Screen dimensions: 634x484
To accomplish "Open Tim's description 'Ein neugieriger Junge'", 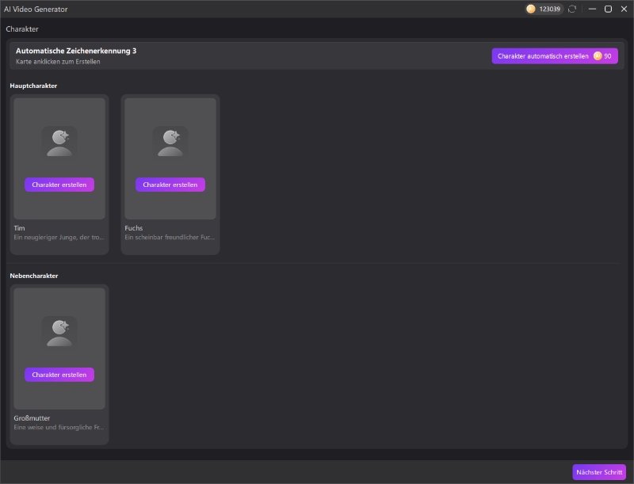I will point(59,238).
